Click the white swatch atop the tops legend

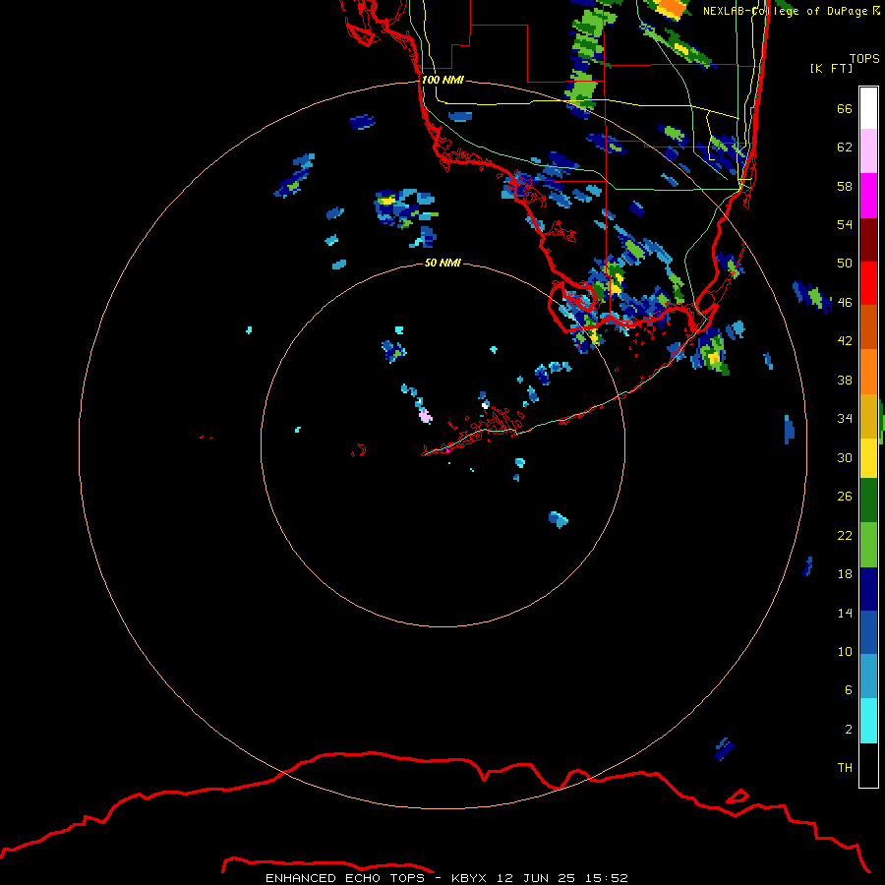[868, 108]
